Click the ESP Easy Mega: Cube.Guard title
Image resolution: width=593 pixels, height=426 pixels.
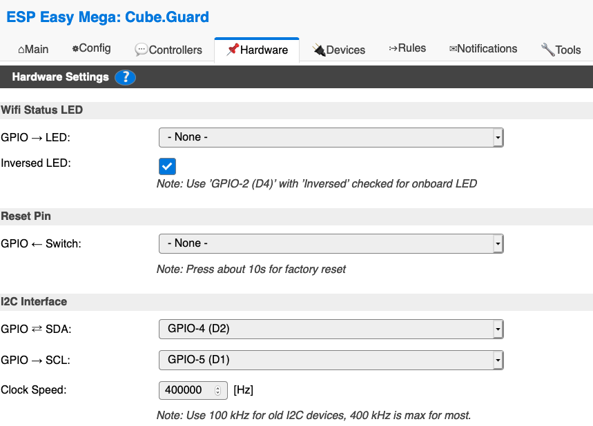coord(108,17)
